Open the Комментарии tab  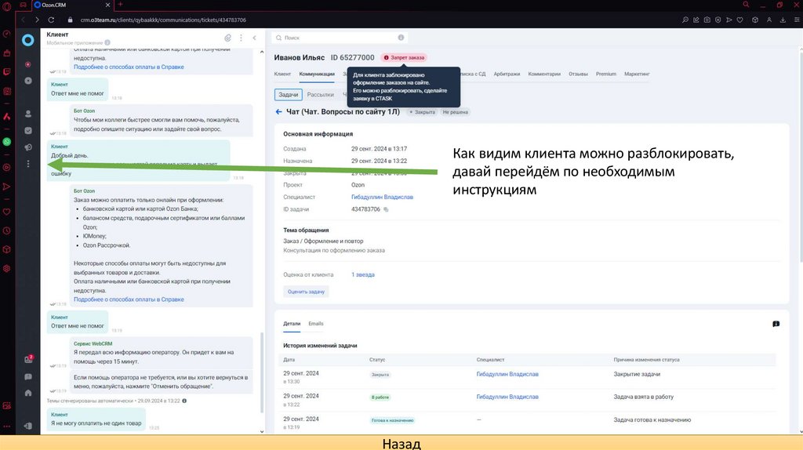click(544, 74)
